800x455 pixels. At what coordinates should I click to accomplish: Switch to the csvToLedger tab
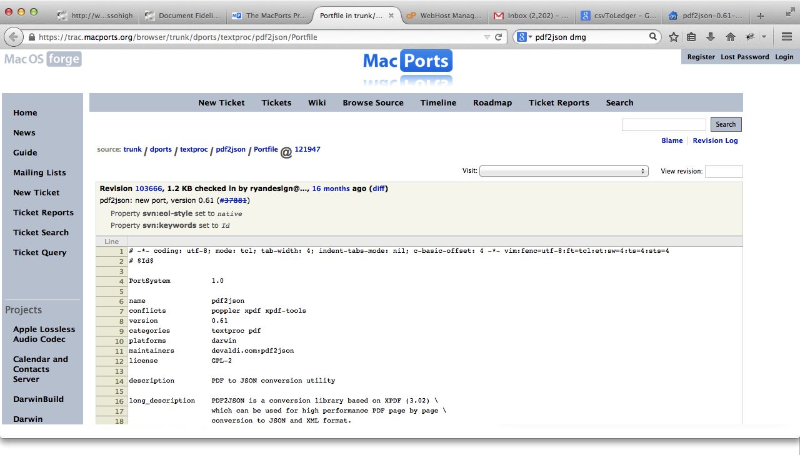point(619,16)
